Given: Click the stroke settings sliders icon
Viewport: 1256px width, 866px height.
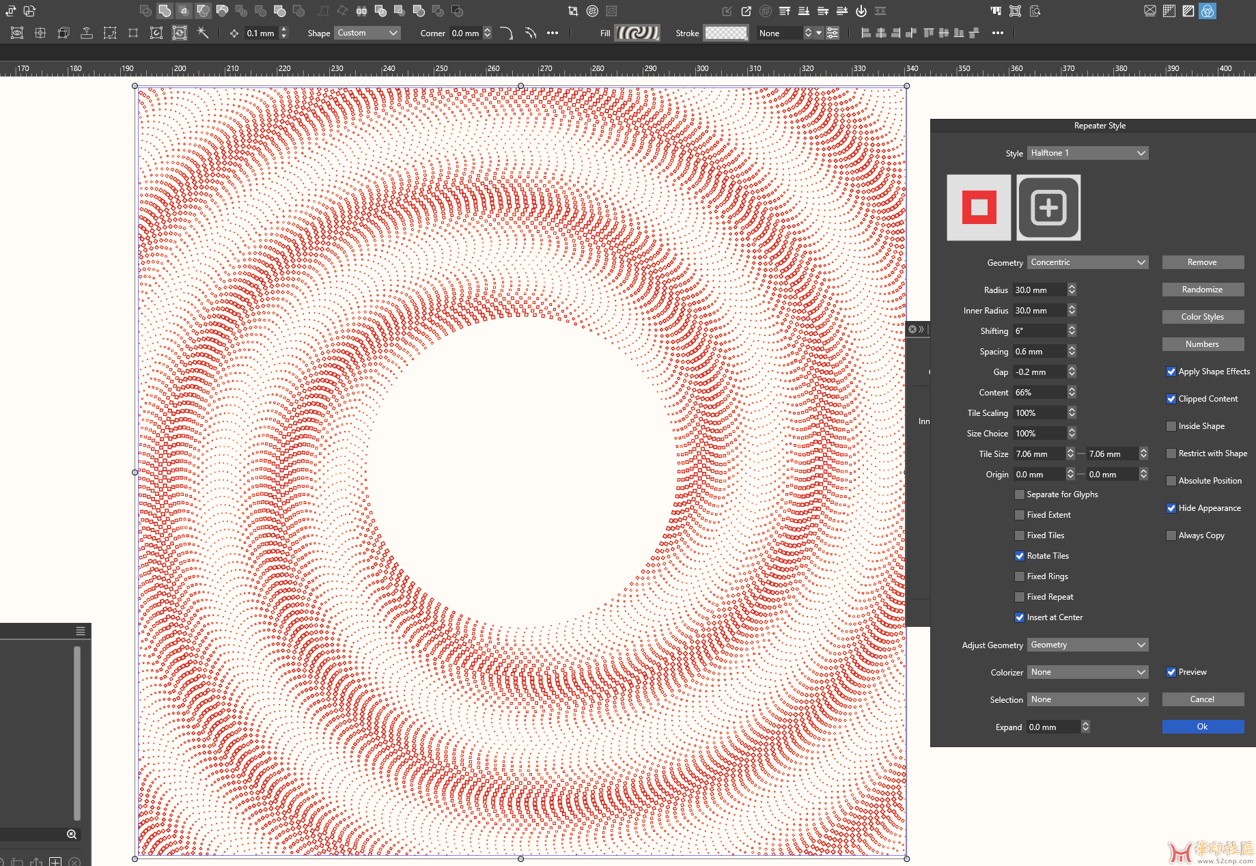Looking at the screenshot, I should tap(833, 33).
